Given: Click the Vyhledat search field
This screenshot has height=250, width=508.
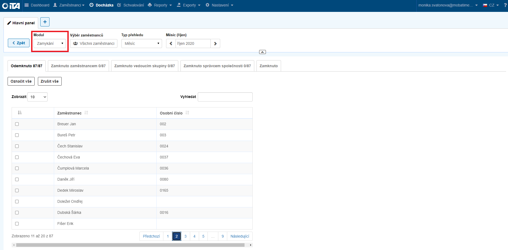Looking at the screenshot, I should click(225, 97).
